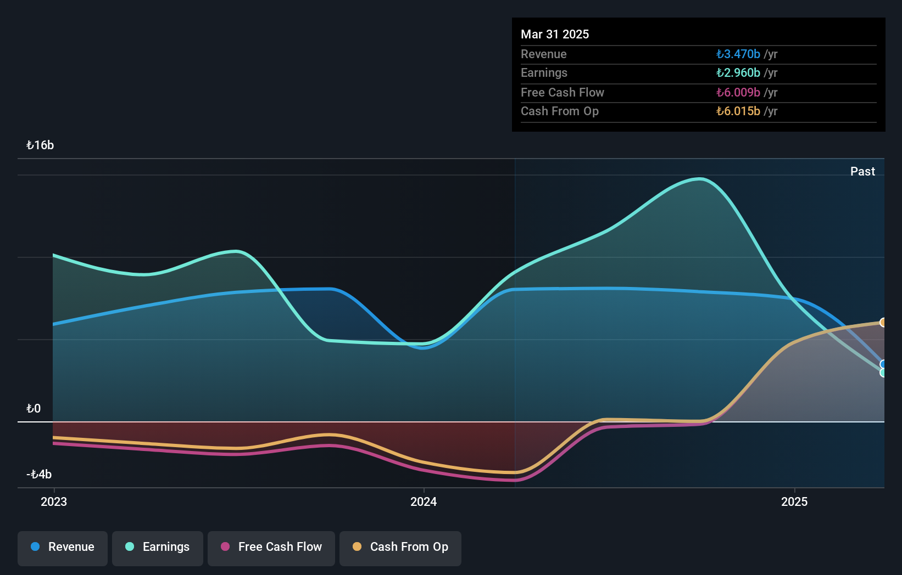Image resolution: width=902 pixels, height=575 pixels.
Task: Select the Cash From Op endpoint marker
Action: pyautogui.click(x=883, y=323)
